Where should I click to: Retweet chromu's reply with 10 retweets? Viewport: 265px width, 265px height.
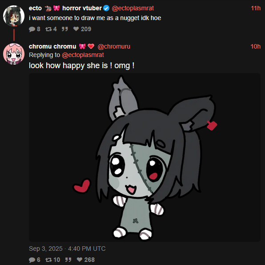point(48,260)
